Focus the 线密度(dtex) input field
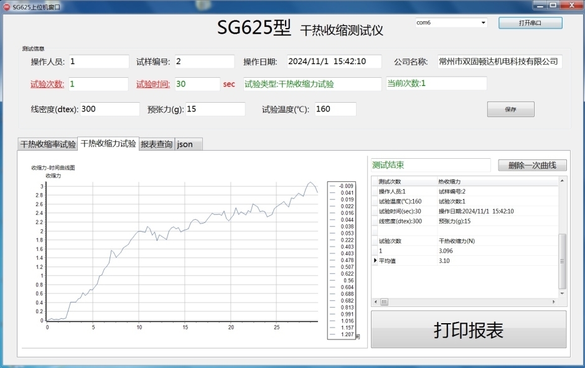This screenshot has width=585, height=368. click(110, 109)
